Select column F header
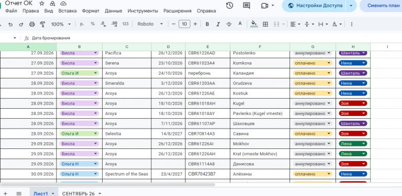 tap(260, 47)
